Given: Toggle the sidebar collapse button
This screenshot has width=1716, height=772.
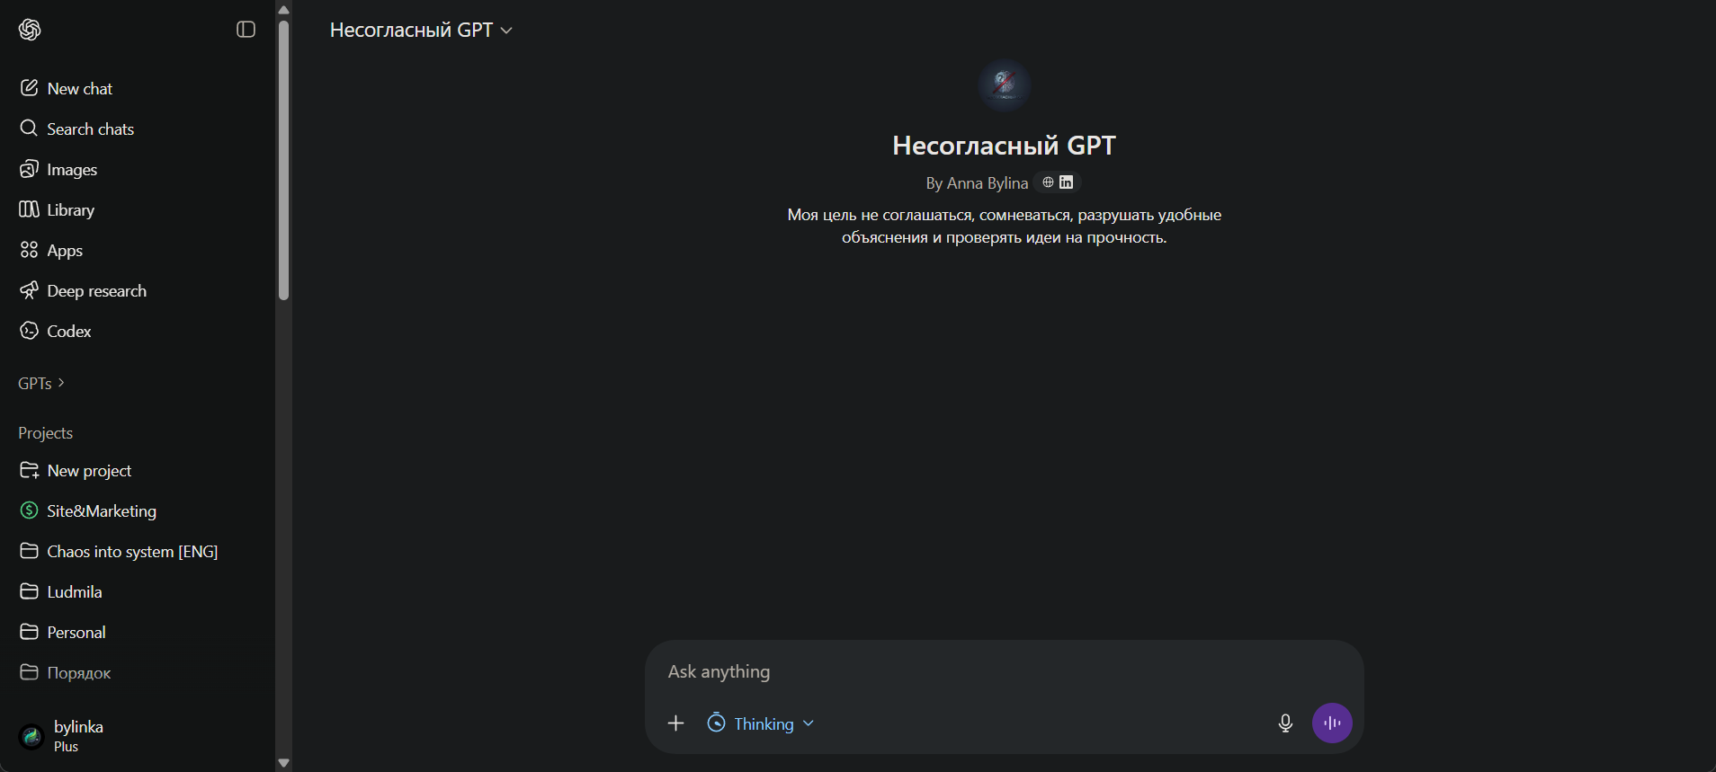Looking at the screenshot, I should pos(246,30).
